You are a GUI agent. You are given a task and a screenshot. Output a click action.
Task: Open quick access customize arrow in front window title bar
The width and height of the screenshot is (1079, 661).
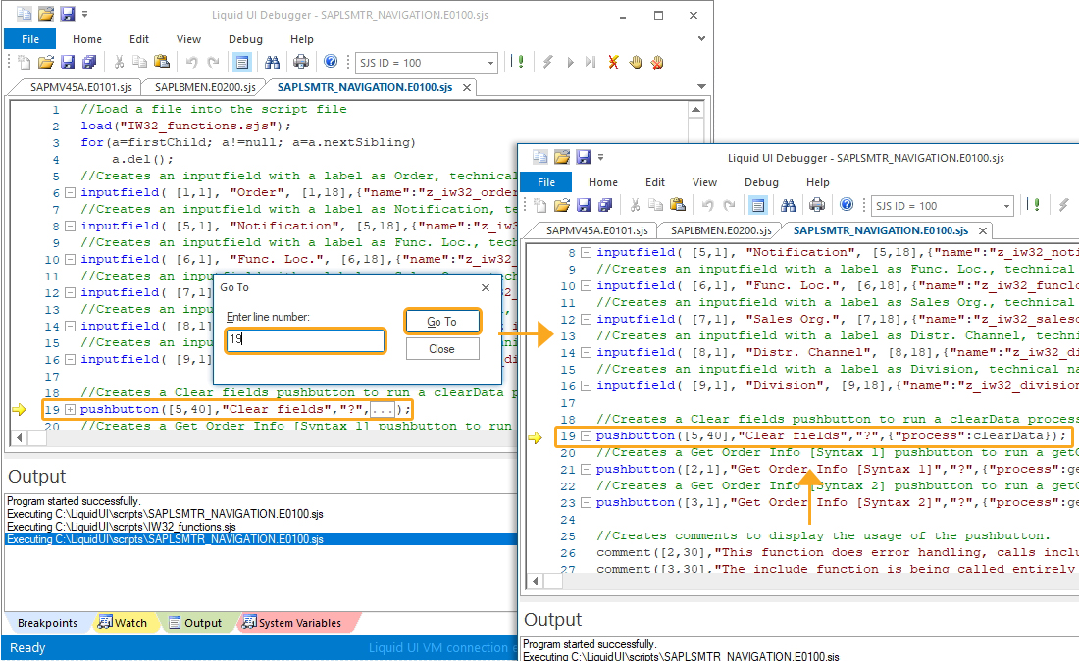coord(600,158)
